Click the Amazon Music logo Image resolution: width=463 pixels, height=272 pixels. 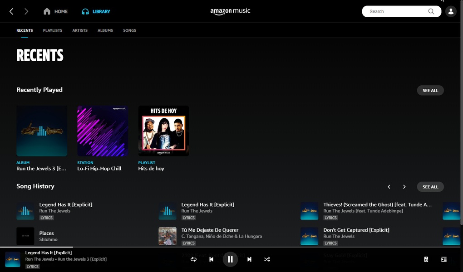tap(230, 11)
